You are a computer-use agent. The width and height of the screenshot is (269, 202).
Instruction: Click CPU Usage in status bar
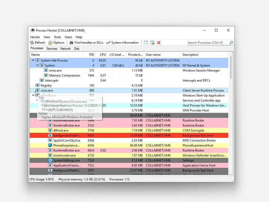(41, 179)
